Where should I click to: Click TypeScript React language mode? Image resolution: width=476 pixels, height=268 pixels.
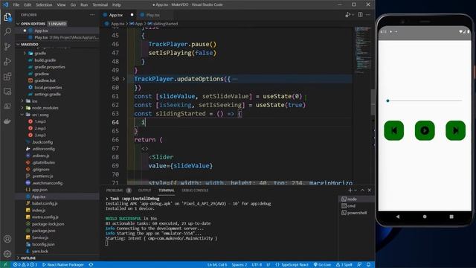292,265
